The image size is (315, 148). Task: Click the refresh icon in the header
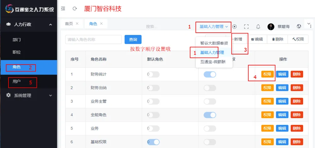click(75, 9)
